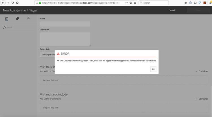Screen dimensions: 212x117
Task: Add Container to Visit must not include section
Action: [202, 99]
